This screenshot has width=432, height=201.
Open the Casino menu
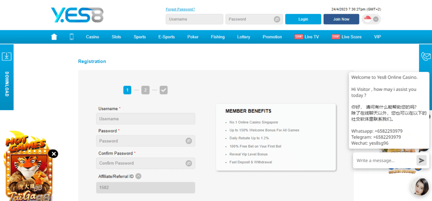click(x=92, y=37)
